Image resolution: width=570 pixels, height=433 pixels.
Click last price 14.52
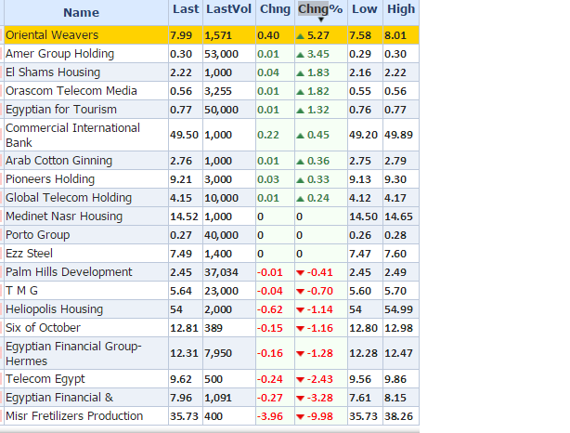coord(185,216)
